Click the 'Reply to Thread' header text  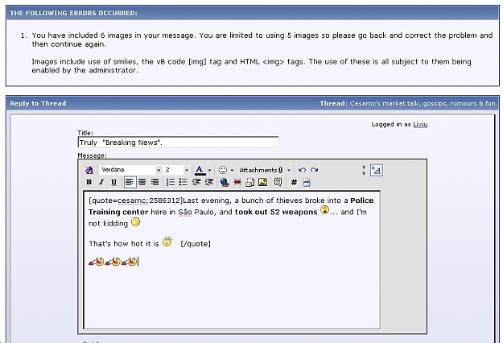point(38,103)
